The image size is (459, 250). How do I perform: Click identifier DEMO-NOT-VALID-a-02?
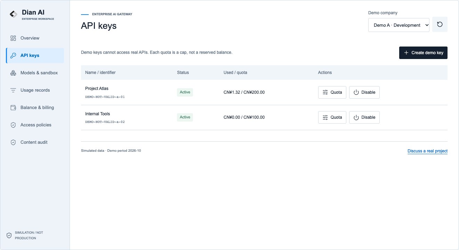[x=105, y=122]
